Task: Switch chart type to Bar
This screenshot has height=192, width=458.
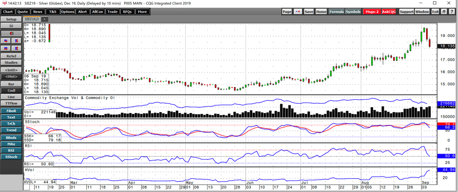Action: (11, 83)
